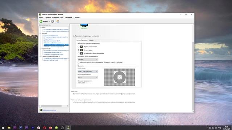Open the Windows Start menu

pyautogui.click(x=3, y=128)
